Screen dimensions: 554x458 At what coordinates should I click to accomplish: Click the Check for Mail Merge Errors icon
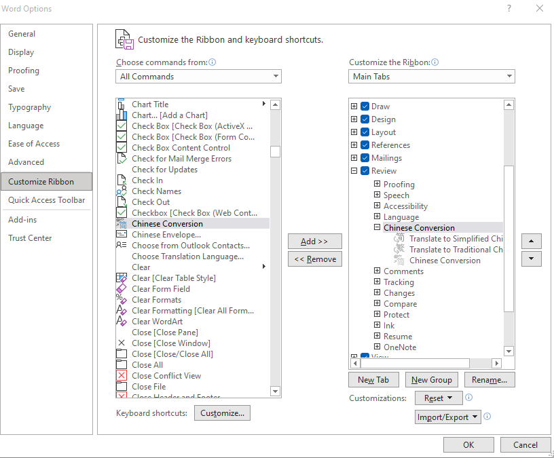(122, 159)
